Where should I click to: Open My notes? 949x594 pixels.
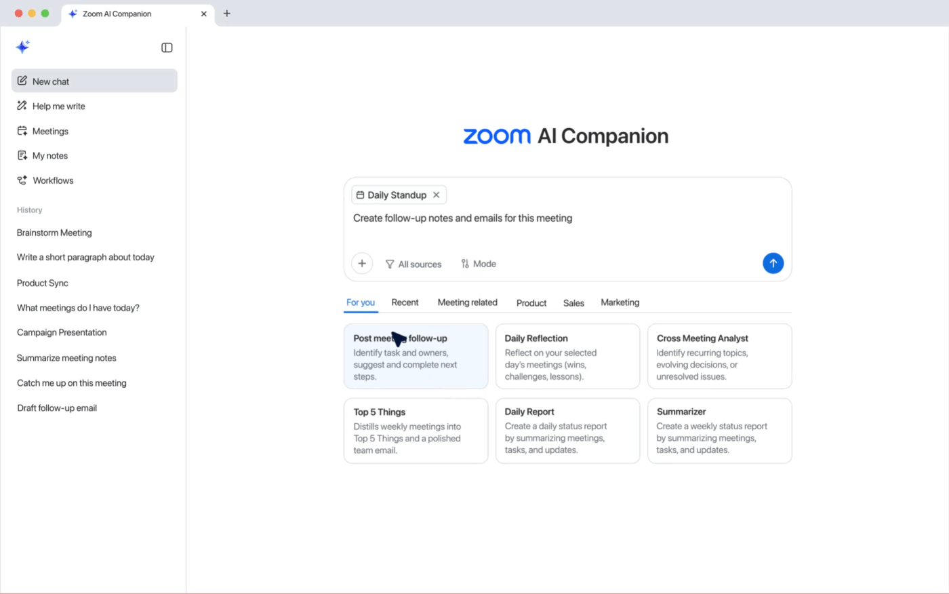pos(49,155)
